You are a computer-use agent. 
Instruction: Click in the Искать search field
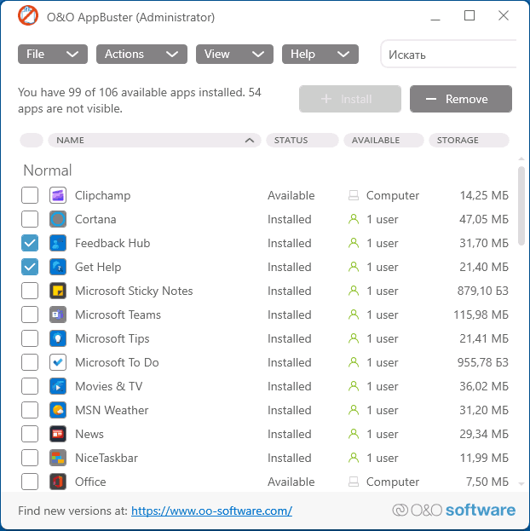click(449, 55)
